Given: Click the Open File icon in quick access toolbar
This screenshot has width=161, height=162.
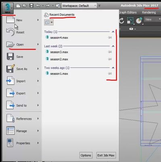Looking at the screenshot, I should click(x=25, y=6).
